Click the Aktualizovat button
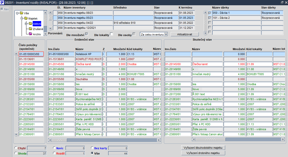 click(x=185, y=34)
